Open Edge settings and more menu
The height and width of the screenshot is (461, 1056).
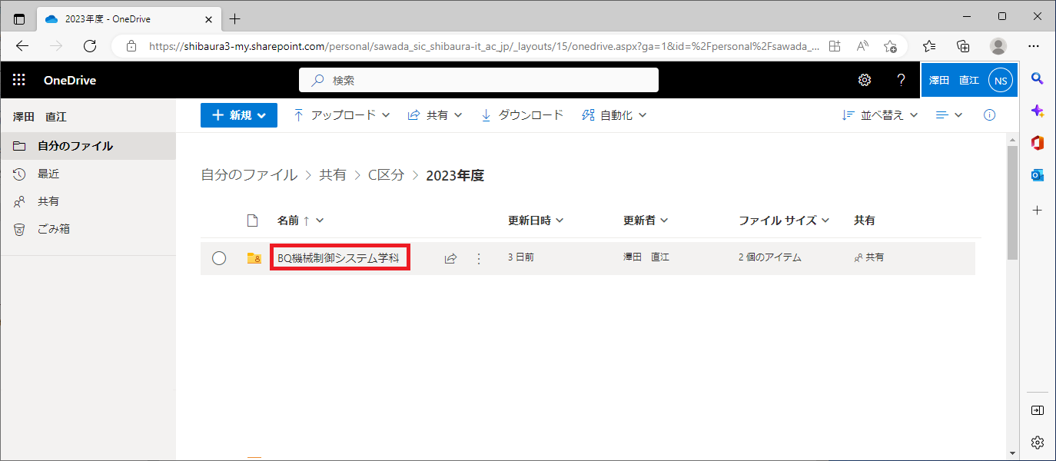click(x=1034, y=46)
